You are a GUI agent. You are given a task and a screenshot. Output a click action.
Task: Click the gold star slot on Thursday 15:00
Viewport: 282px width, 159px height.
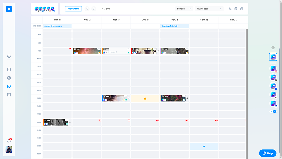point(145,99)
